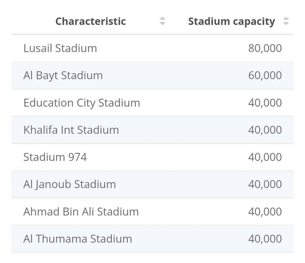Select the Al Thumama Stadium name cell

77,239
